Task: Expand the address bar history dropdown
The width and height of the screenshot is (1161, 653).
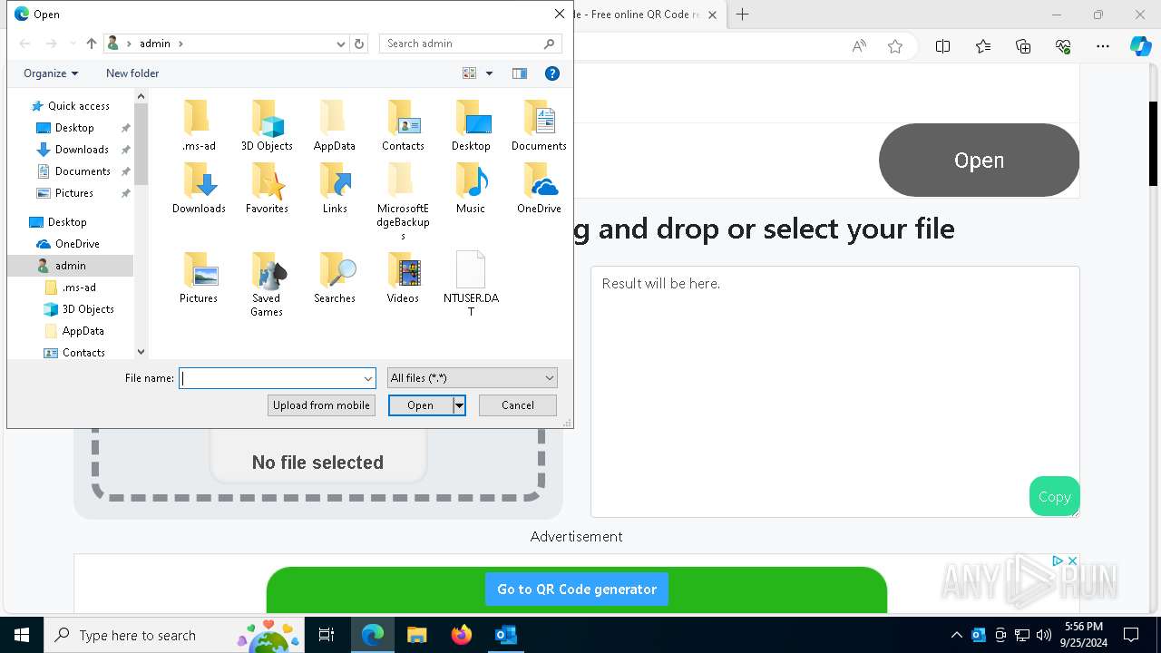Action: click(341, 44)
